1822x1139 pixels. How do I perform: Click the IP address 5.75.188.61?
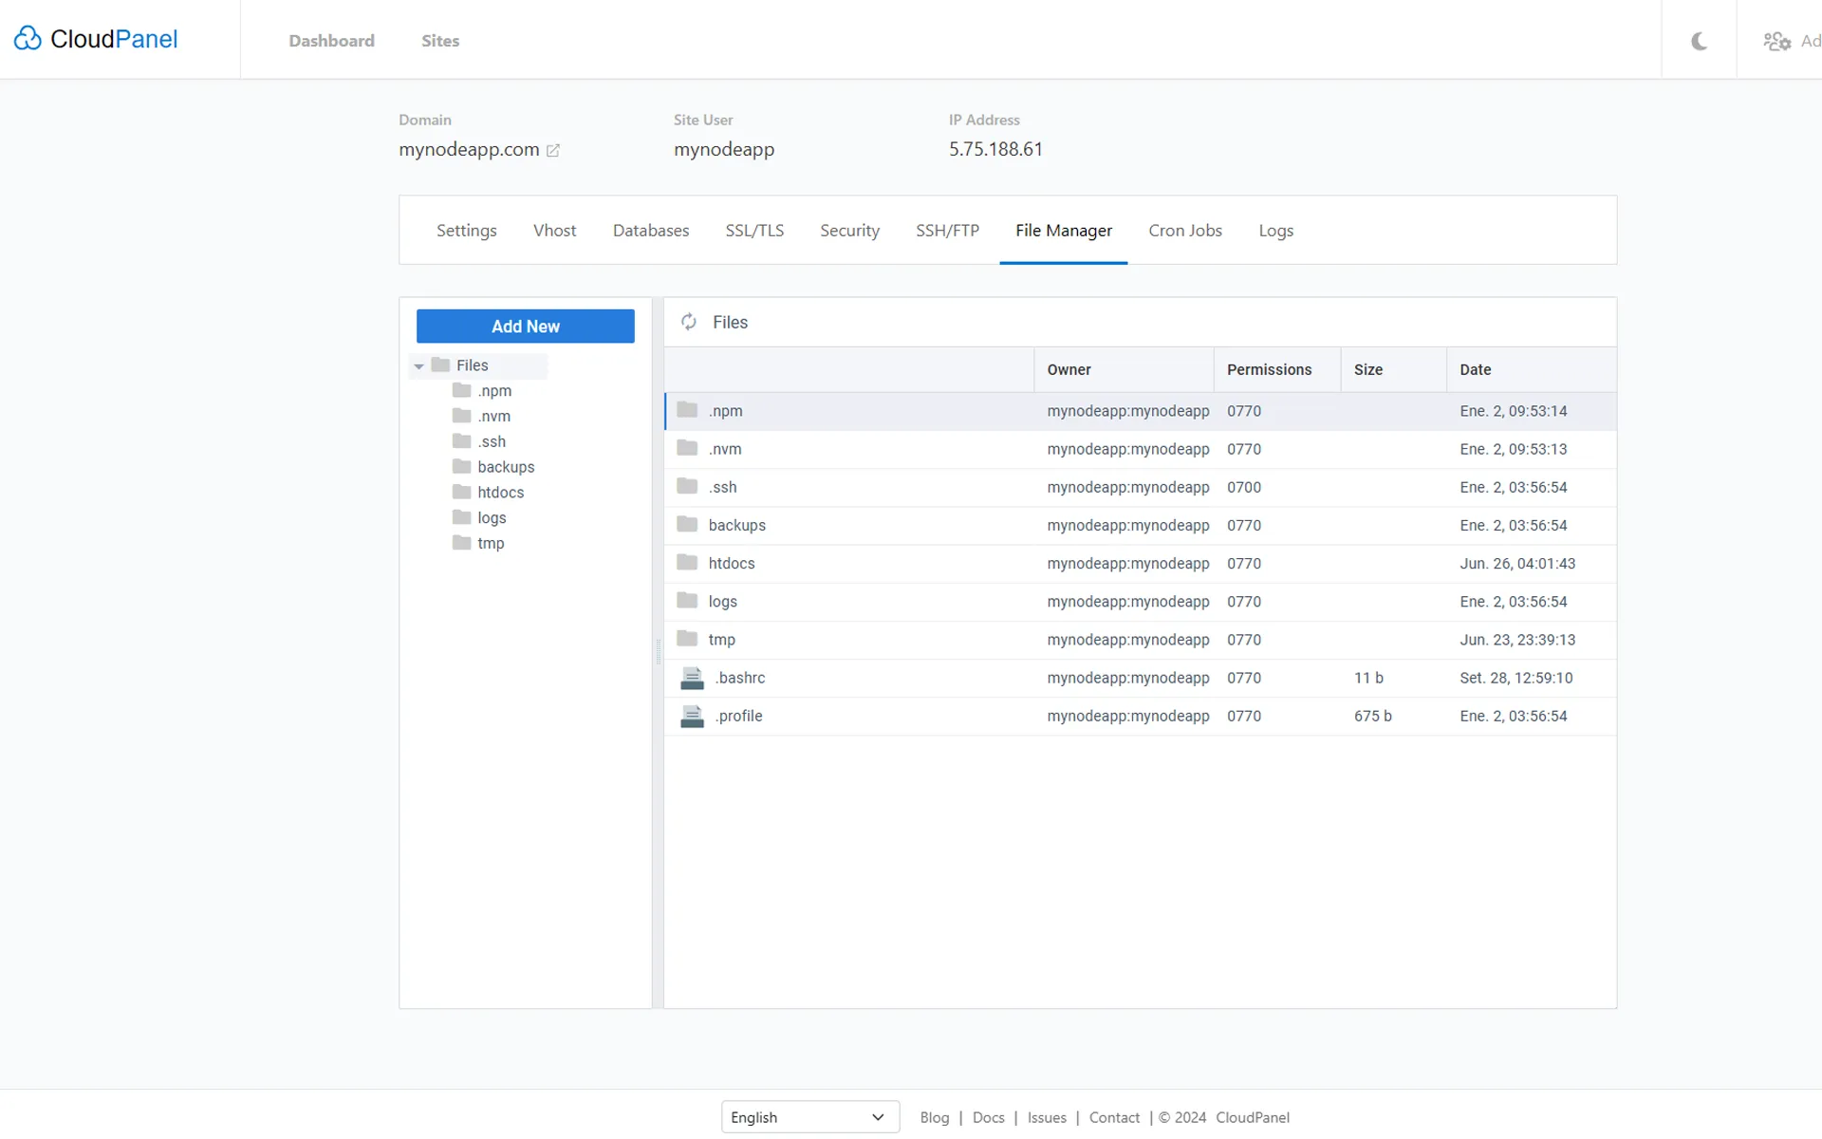995,149
